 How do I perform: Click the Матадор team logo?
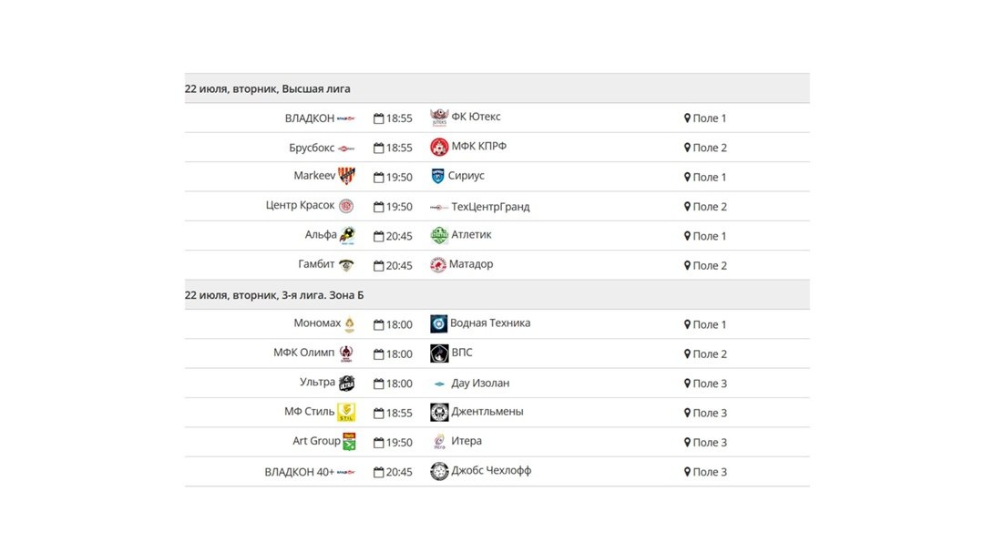click(x=438, y=265)
